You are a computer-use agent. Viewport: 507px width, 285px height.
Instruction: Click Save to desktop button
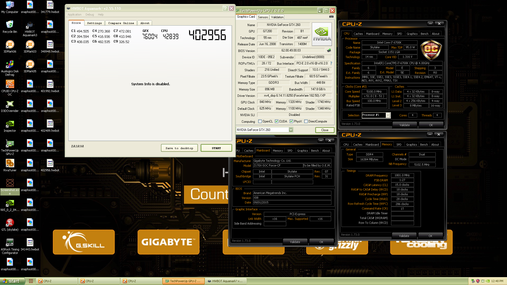coord(179,148)
